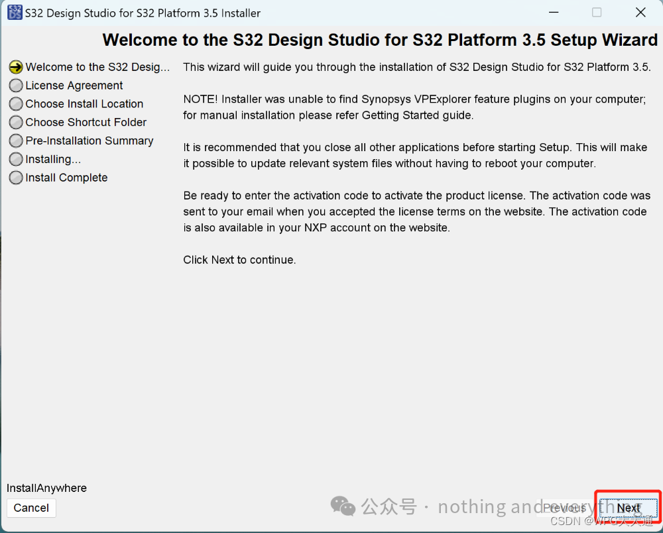The width and height of the screenshot is (663, 533).
Task: Click the Next button
Action: (629, 508)
